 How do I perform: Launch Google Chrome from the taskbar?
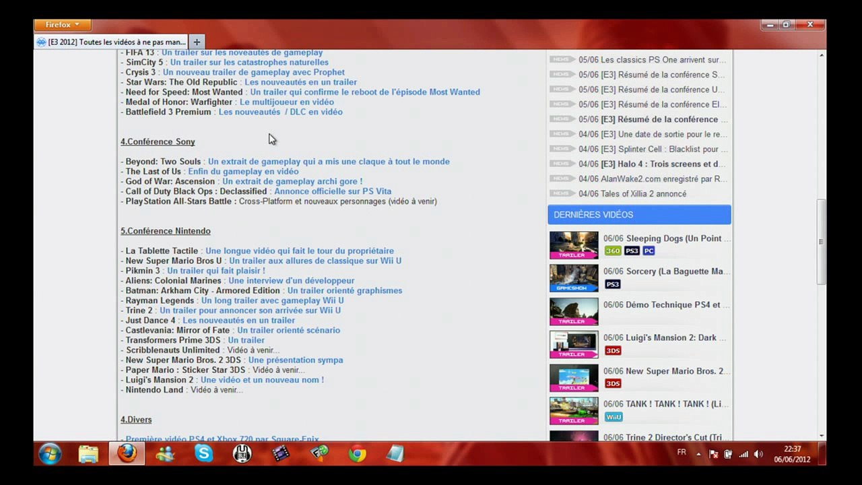[358, 454]
